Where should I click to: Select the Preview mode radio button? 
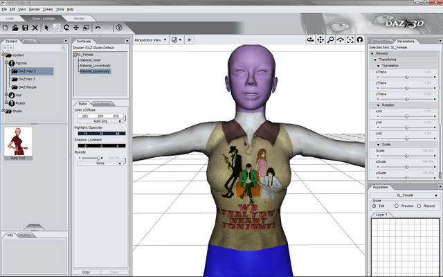[x=397, y=206]
